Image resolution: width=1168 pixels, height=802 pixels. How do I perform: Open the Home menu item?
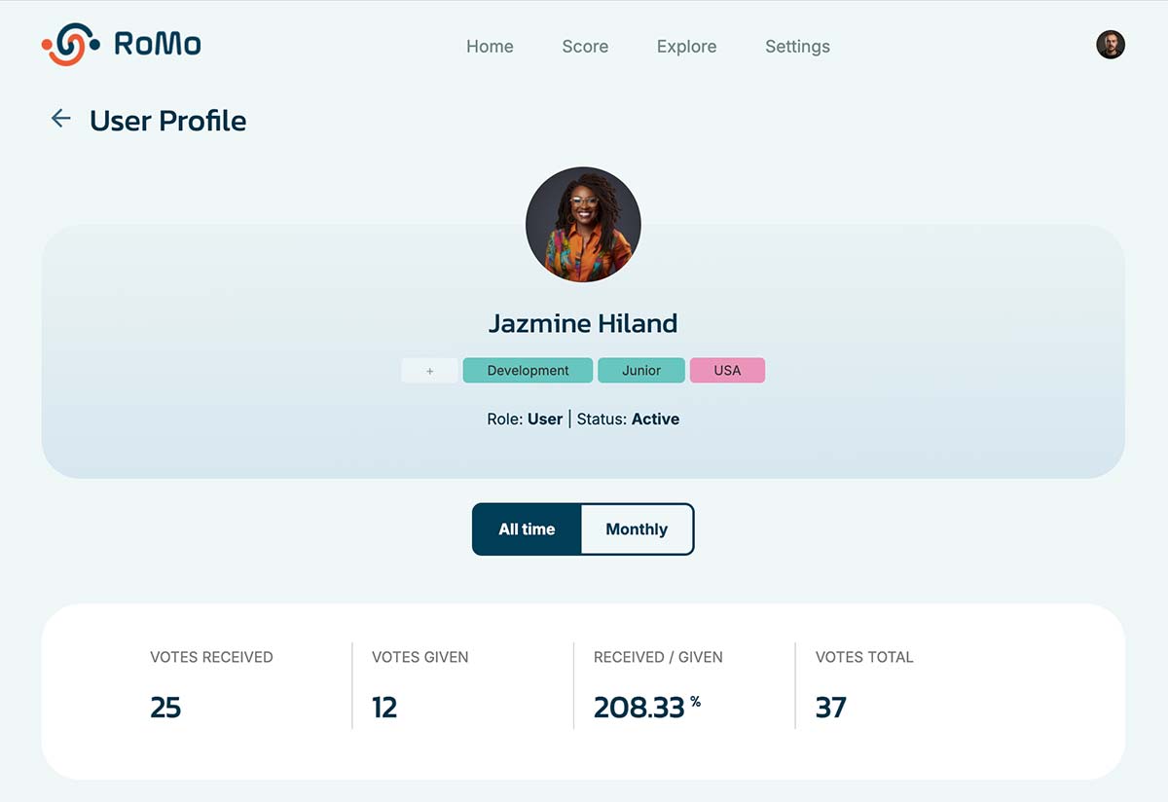(490, 46)
